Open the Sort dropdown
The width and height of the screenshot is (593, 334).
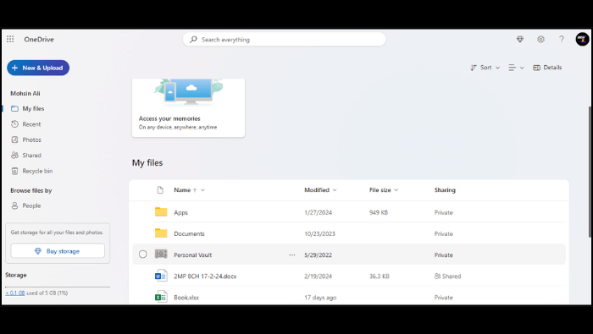(x=485, y=68)
